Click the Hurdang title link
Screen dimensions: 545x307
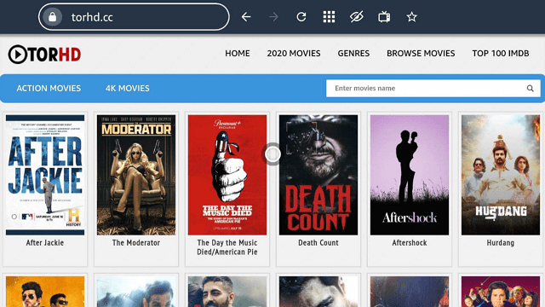point(501,242)
